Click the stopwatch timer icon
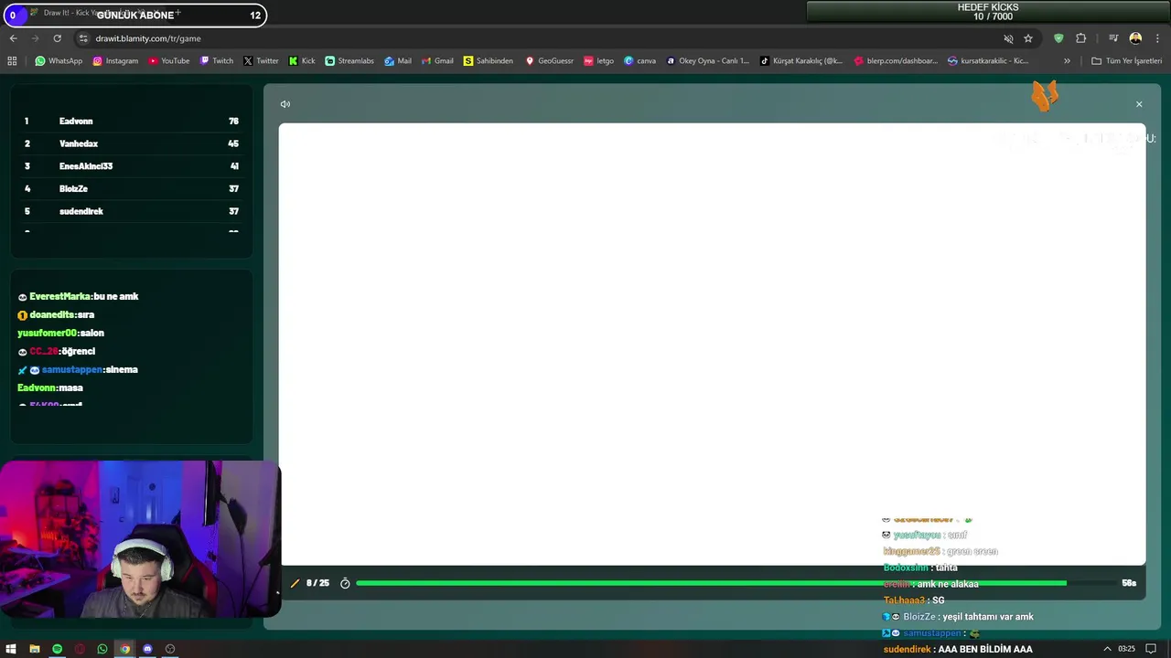The height and width of the screenshot is (658, 1171). point(345,583)
